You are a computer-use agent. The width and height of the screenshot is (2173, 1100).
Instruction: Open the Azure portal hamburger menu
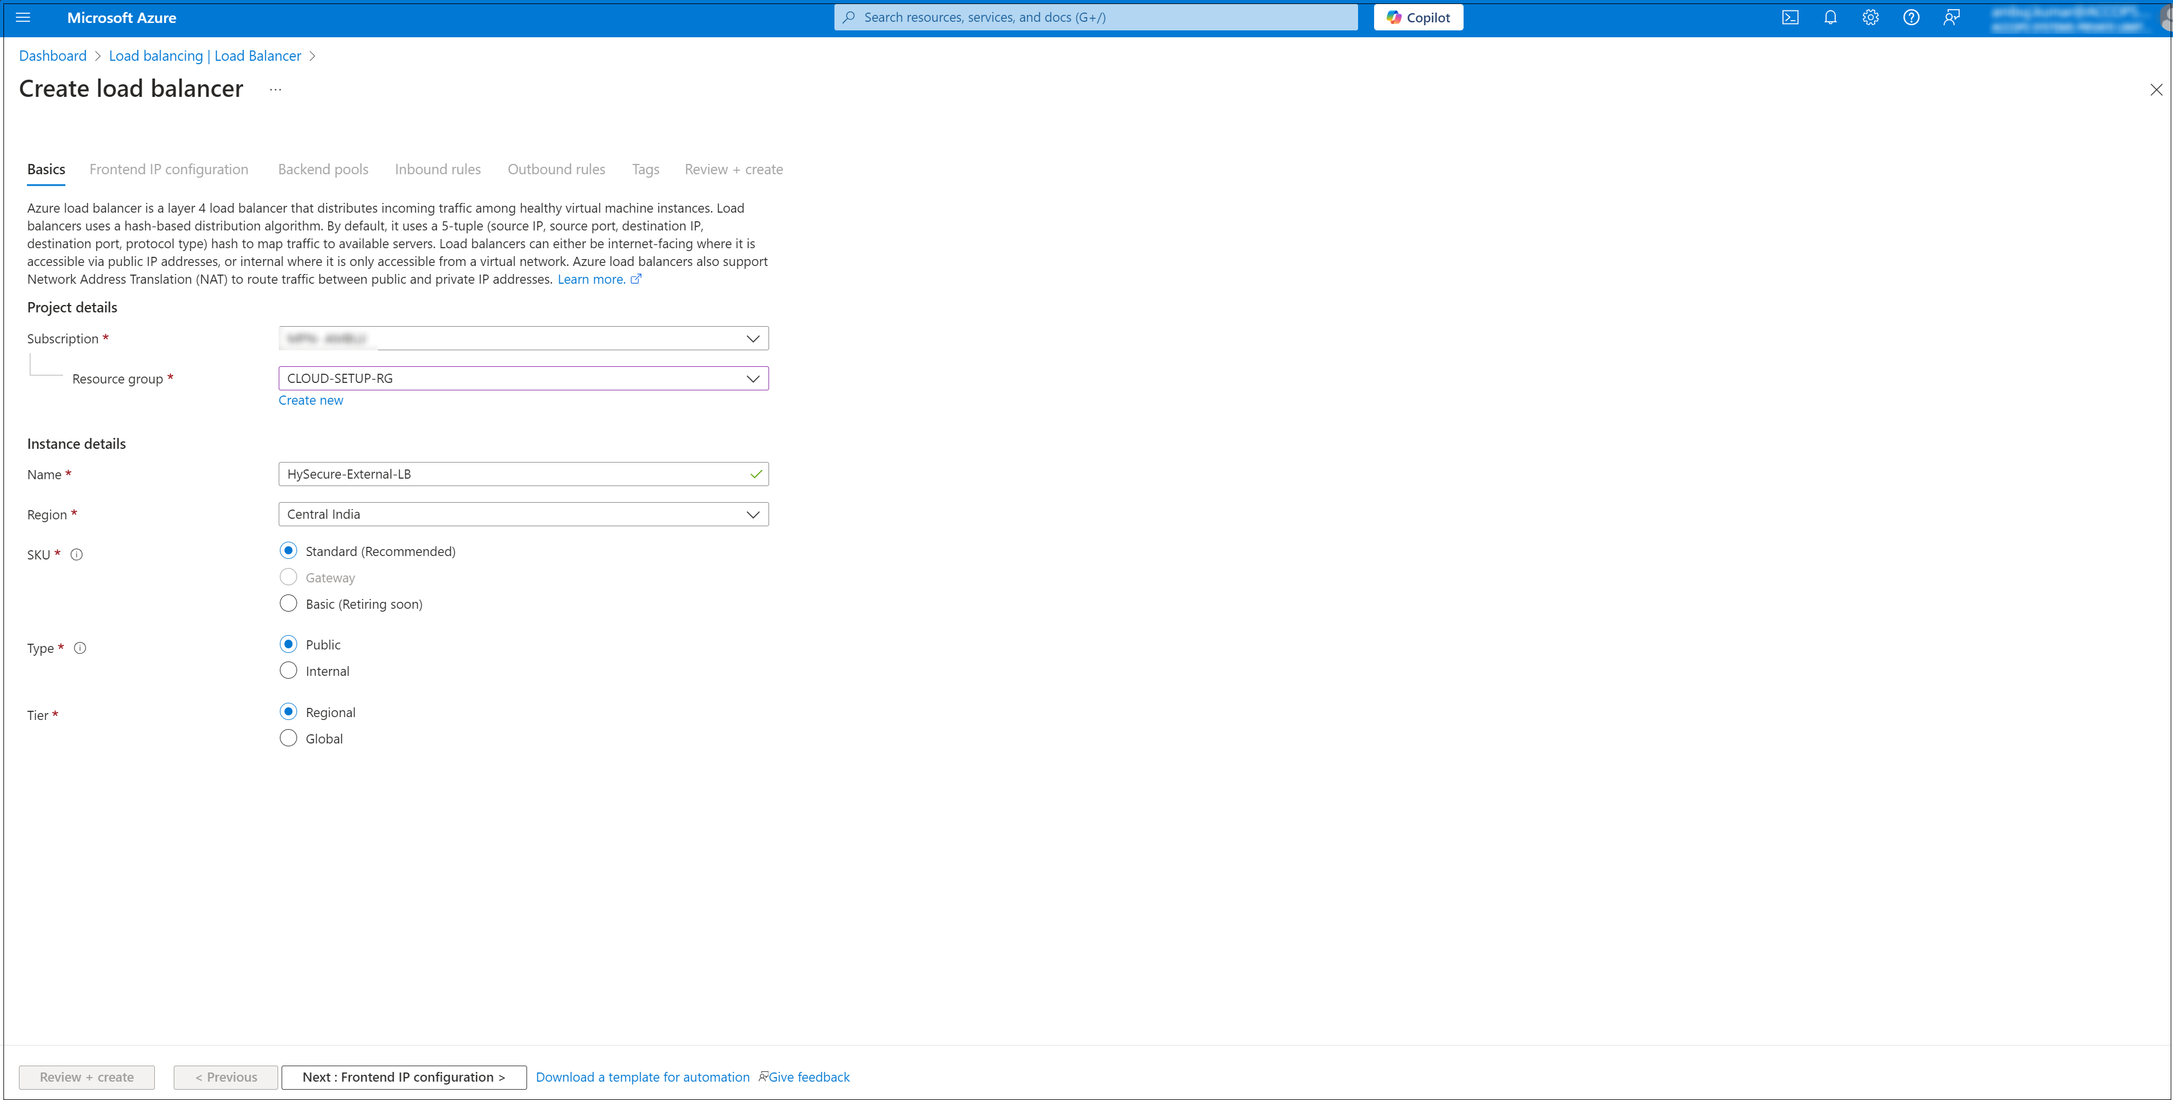click(x=23, y=18)
